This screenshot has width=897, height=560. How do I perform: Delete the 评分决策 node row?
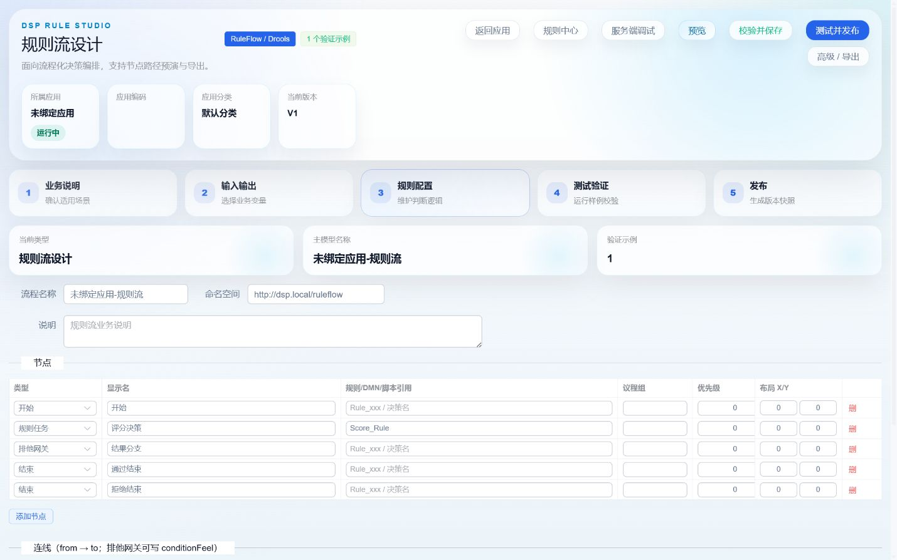[x=852, y=428]
